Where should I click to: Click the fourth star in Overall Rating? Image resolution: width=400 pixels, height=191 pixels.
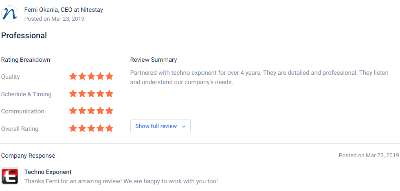tap(100, 128)
